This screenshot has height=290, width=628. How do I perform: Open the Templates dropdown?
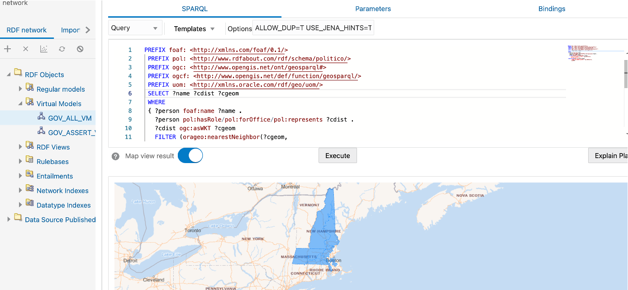coord(194,28)
